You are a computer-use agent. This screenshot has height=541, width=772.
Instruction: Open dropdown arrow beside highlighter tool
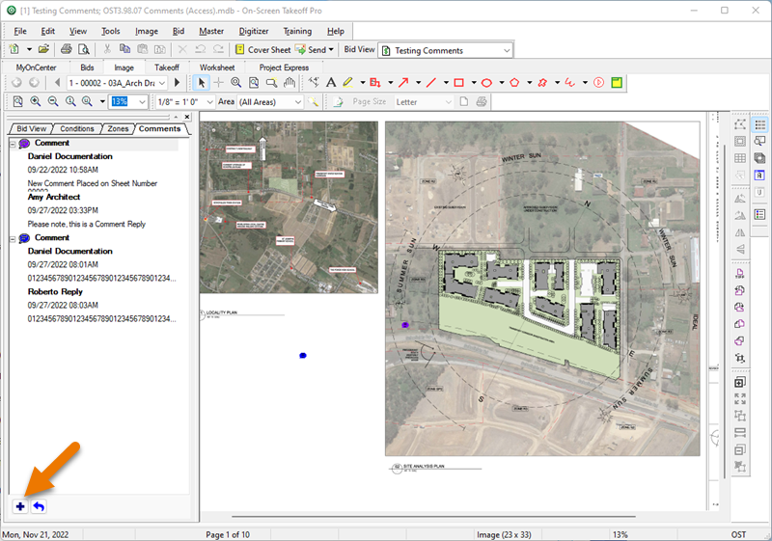pyautogui.click(x=363, y=83)
